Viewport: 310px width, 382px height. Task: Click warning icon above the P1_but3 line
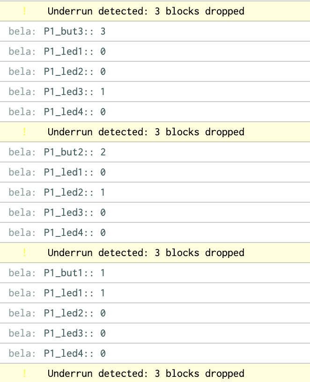click(x=25, y=11)
